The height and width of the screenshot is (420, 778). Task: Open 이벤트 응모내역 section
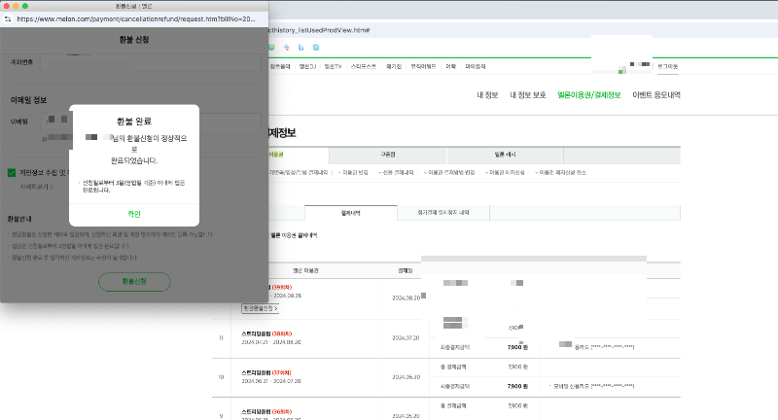point(656,94)
